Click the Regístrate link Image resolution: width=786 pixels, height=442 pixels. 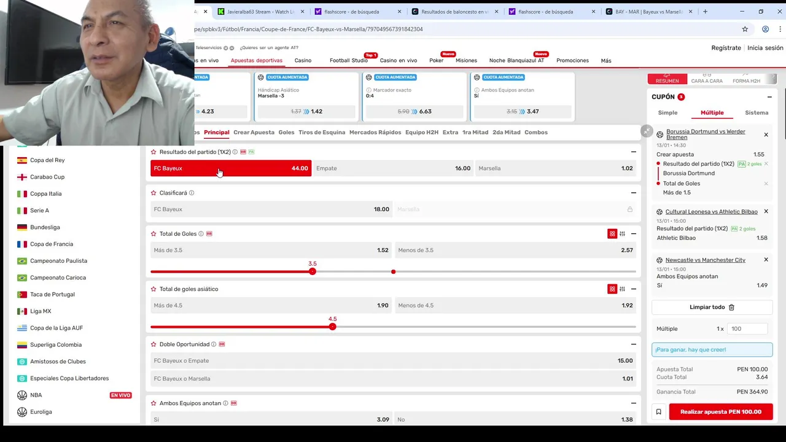click(726, 48)
